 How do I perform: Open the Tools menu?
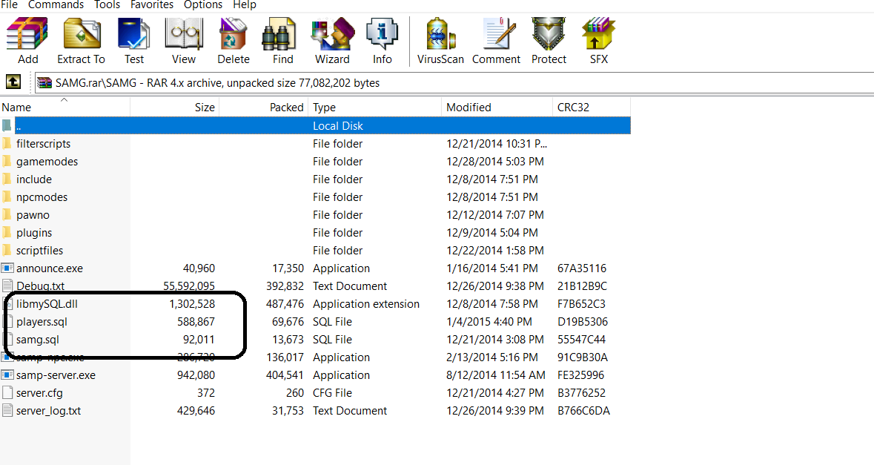107,5
